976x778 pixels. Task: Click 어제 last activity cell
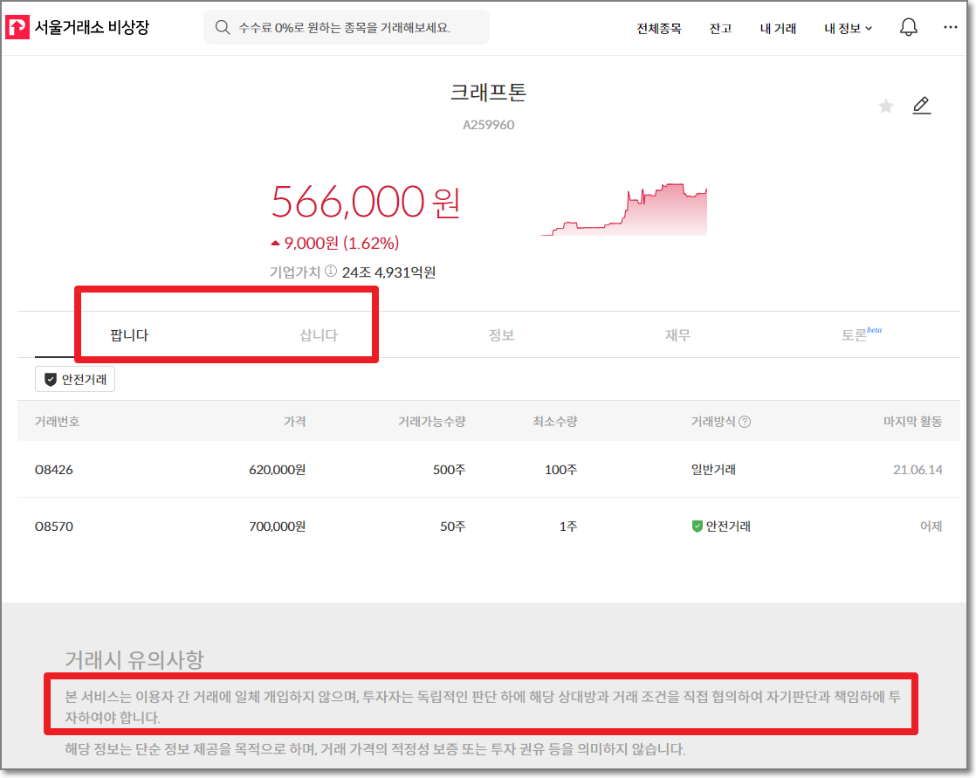point(931,527)
